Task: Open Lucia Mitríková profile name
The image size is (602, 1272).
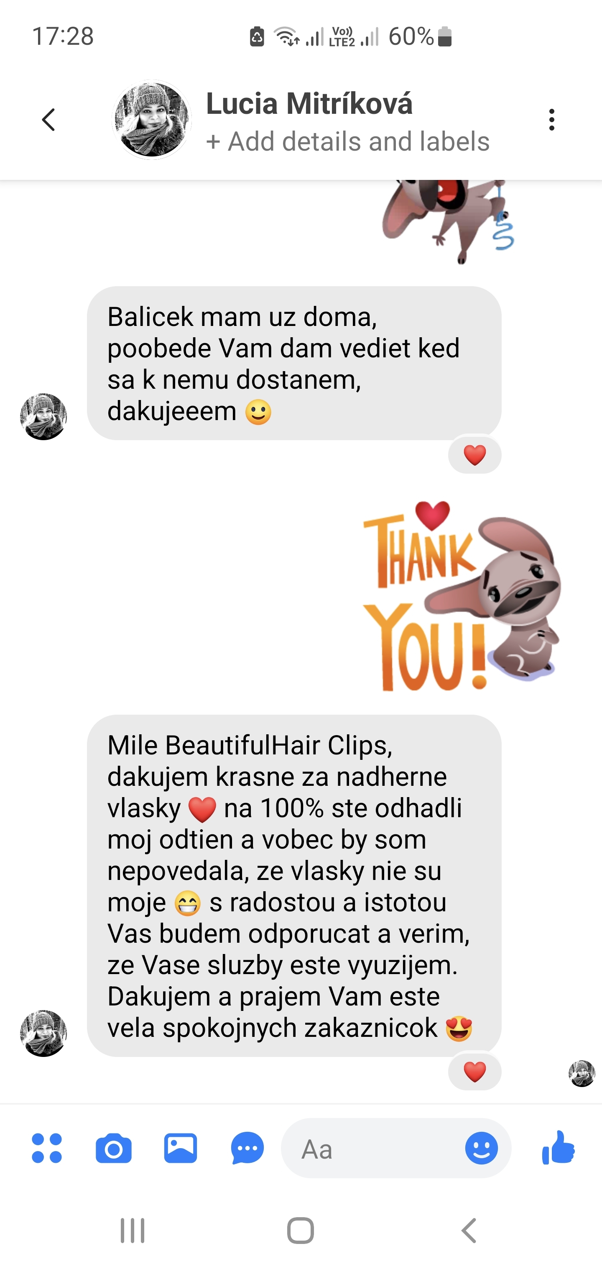Action: click(309, 103)
